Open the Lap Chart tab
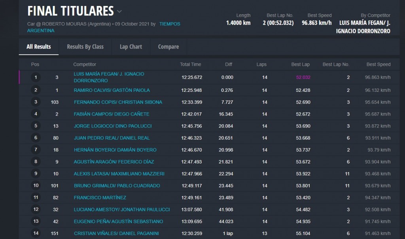Image resolution: width=405 pixels, height=239 pixels. click(131, 47)
